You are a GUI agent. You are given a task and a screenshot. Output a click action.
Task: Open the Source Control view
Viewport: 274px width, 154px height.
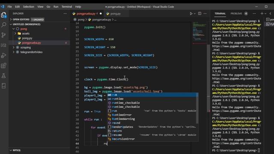[x=4, y=35]
